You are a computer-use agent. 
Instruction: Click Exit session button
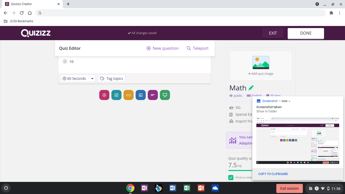(289, 188)
